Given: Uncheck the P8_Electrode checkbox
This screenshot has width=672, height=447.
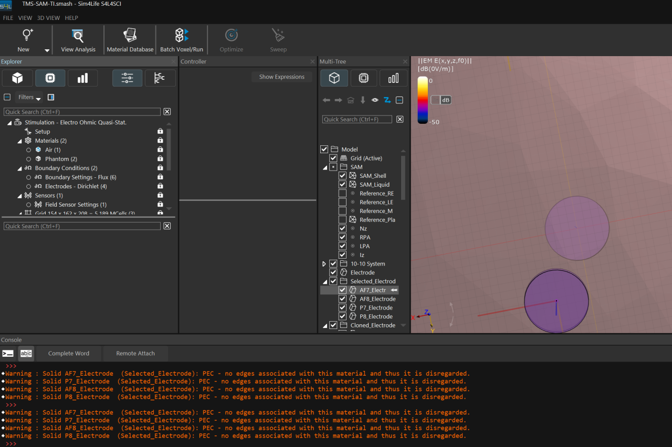Looking at the screenshot, I should [x=342, y=316].
